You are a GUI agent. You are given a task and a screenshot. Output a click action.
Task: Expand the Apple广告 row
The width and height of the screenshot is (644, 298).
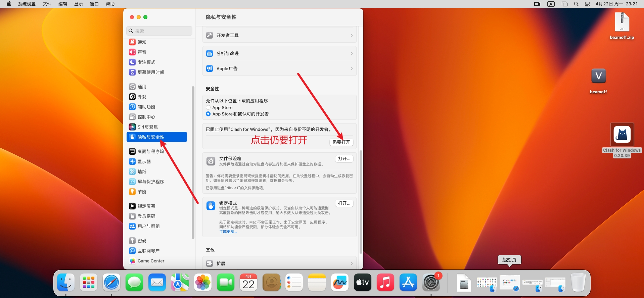[279, 69]
